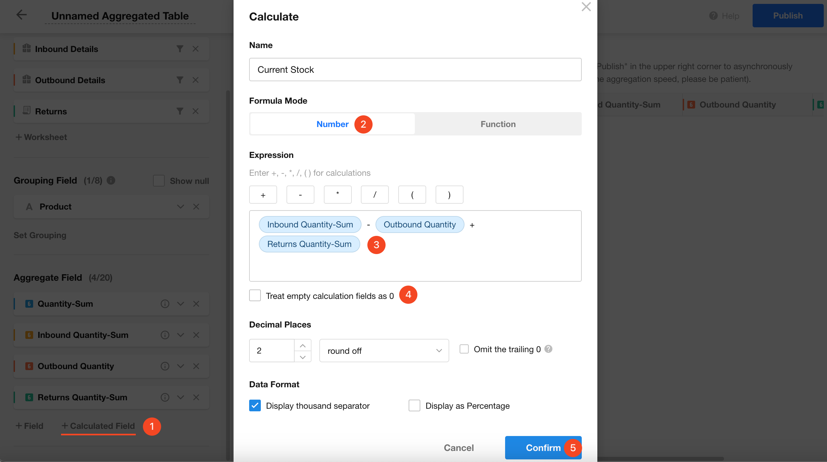Click the filter icon on Returns worksheet
The image size is (827, 462).
coord(180,111)
